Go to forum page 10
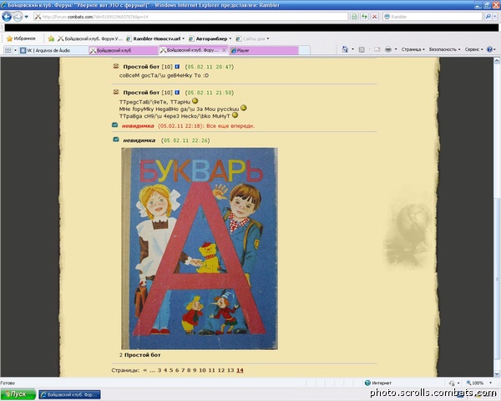The height and width of the screenshot is (401, 501). pyautogui.click(x=202, y=370)
